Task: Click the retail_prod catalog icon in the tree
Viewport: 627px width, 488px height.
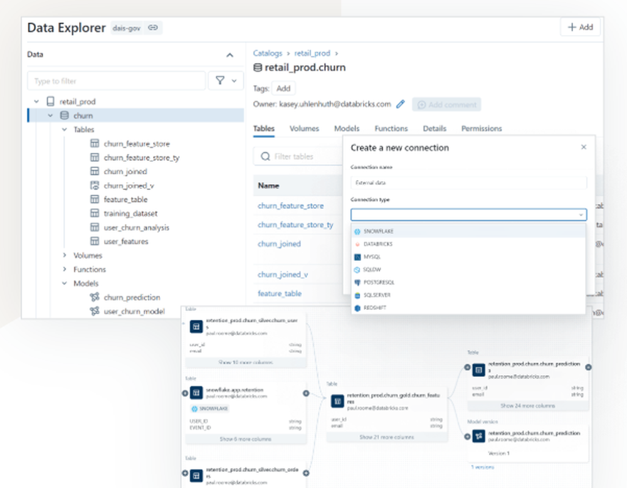Action: tap(50, 102)
